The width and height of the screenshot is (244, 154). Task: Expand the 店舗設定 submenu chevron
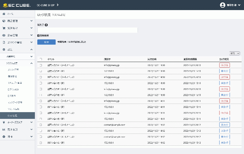(31, 57)
